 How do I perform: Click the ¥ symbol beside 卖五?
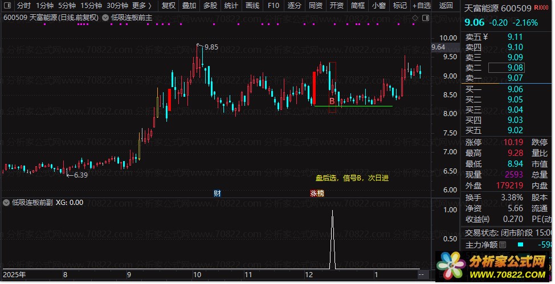coord(485,37)
